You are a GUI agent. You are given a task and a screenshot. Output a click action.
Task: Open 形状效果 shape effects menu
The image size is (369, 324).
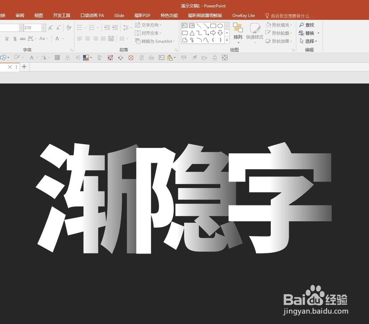(x=279, y=41)
